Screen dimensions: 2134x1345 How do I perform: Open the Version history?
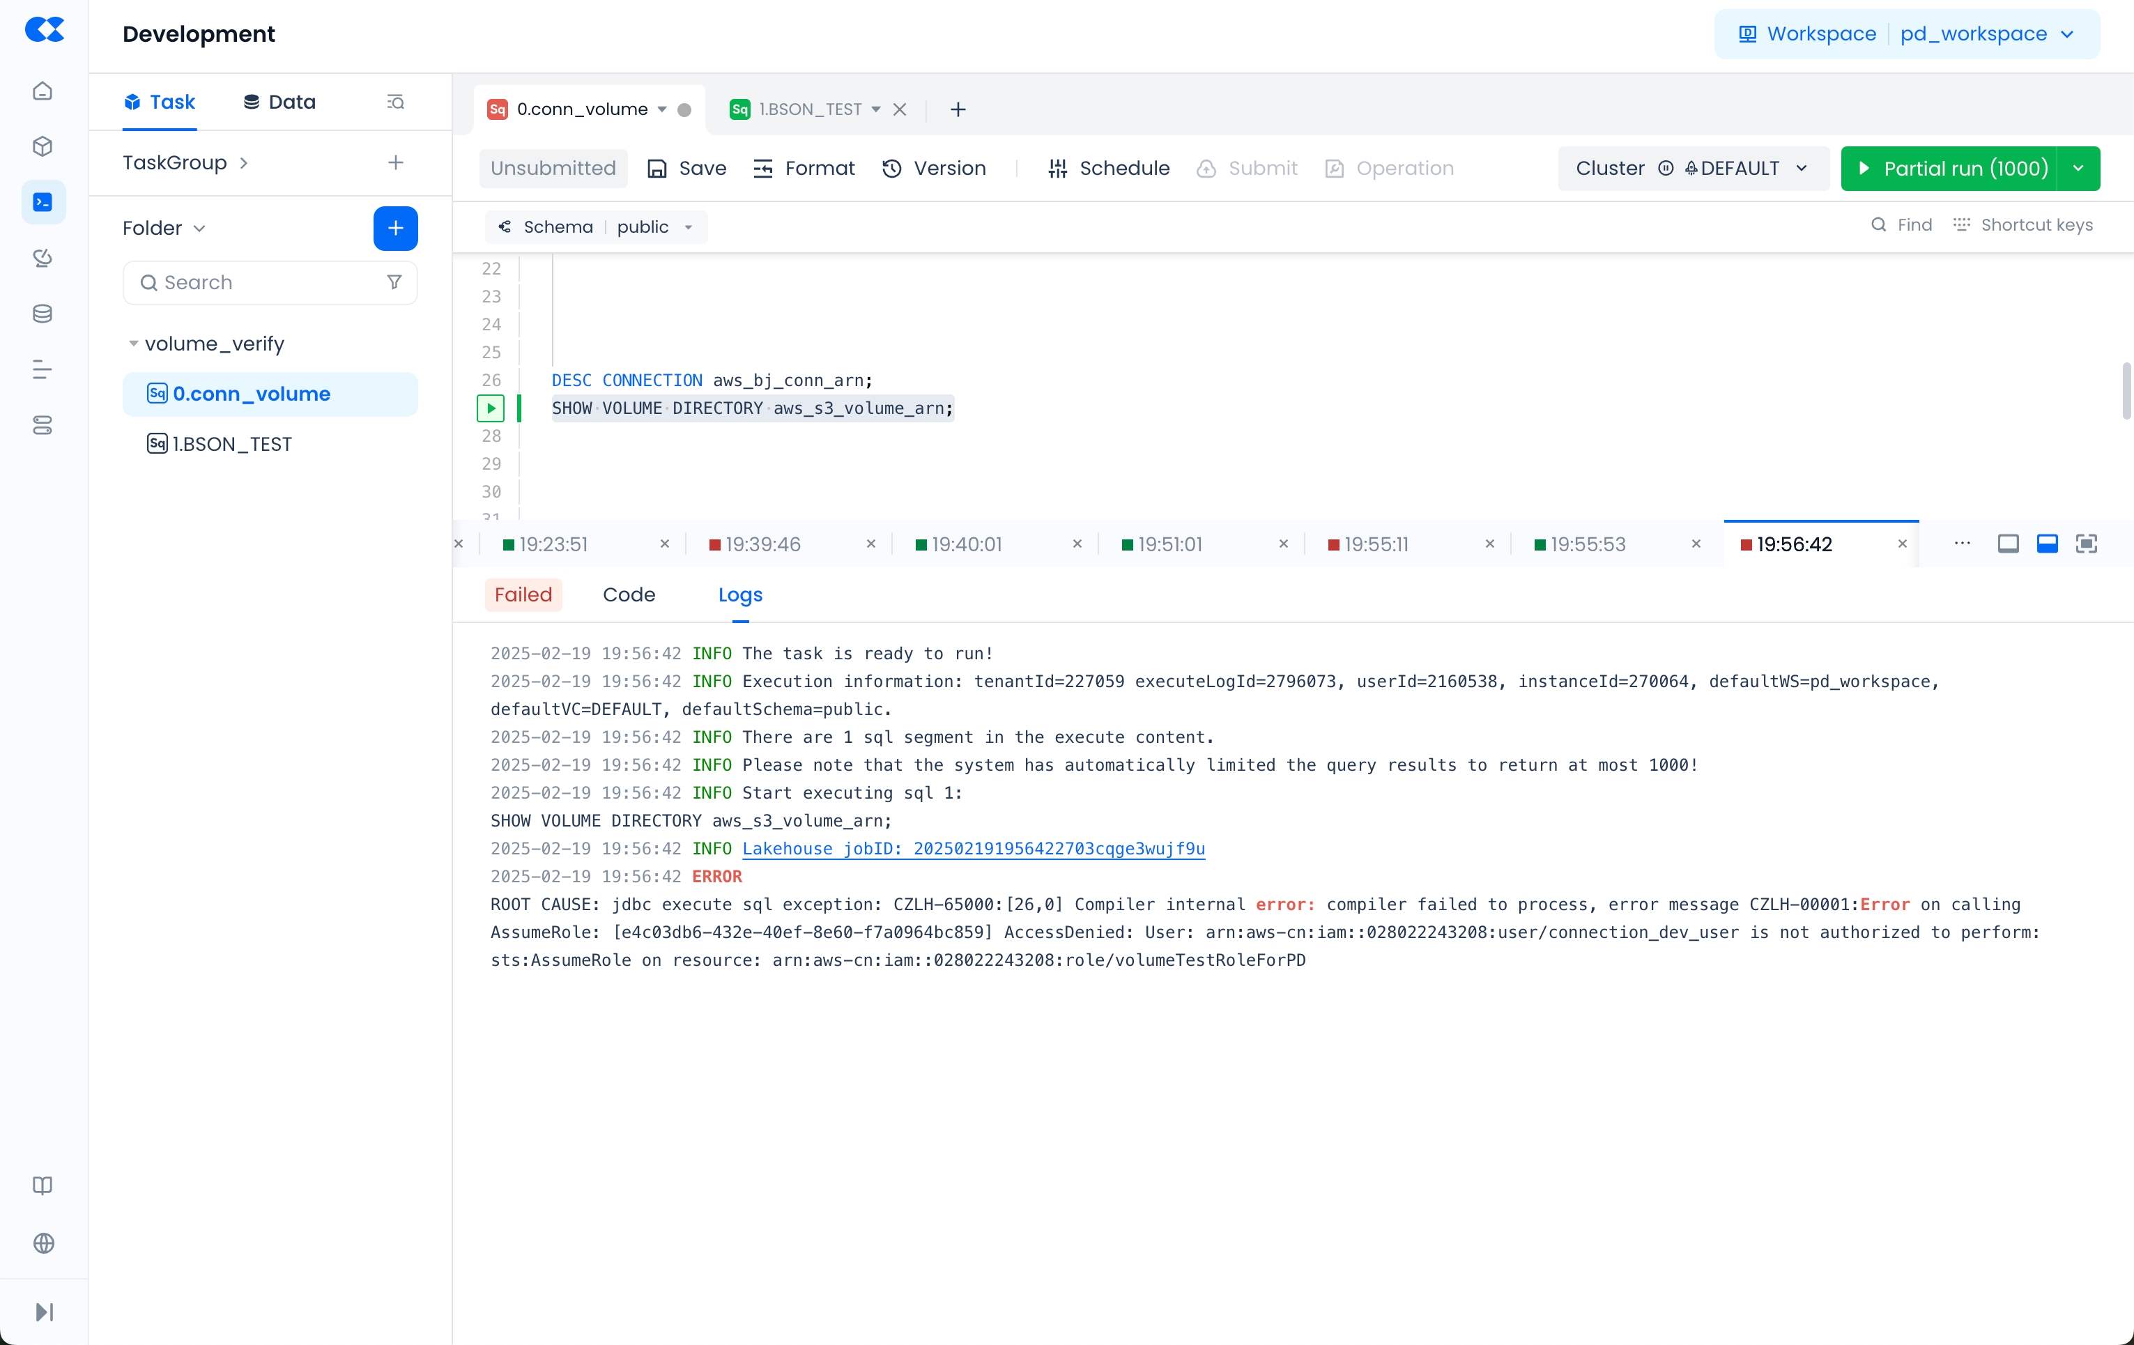pos(933,169)
